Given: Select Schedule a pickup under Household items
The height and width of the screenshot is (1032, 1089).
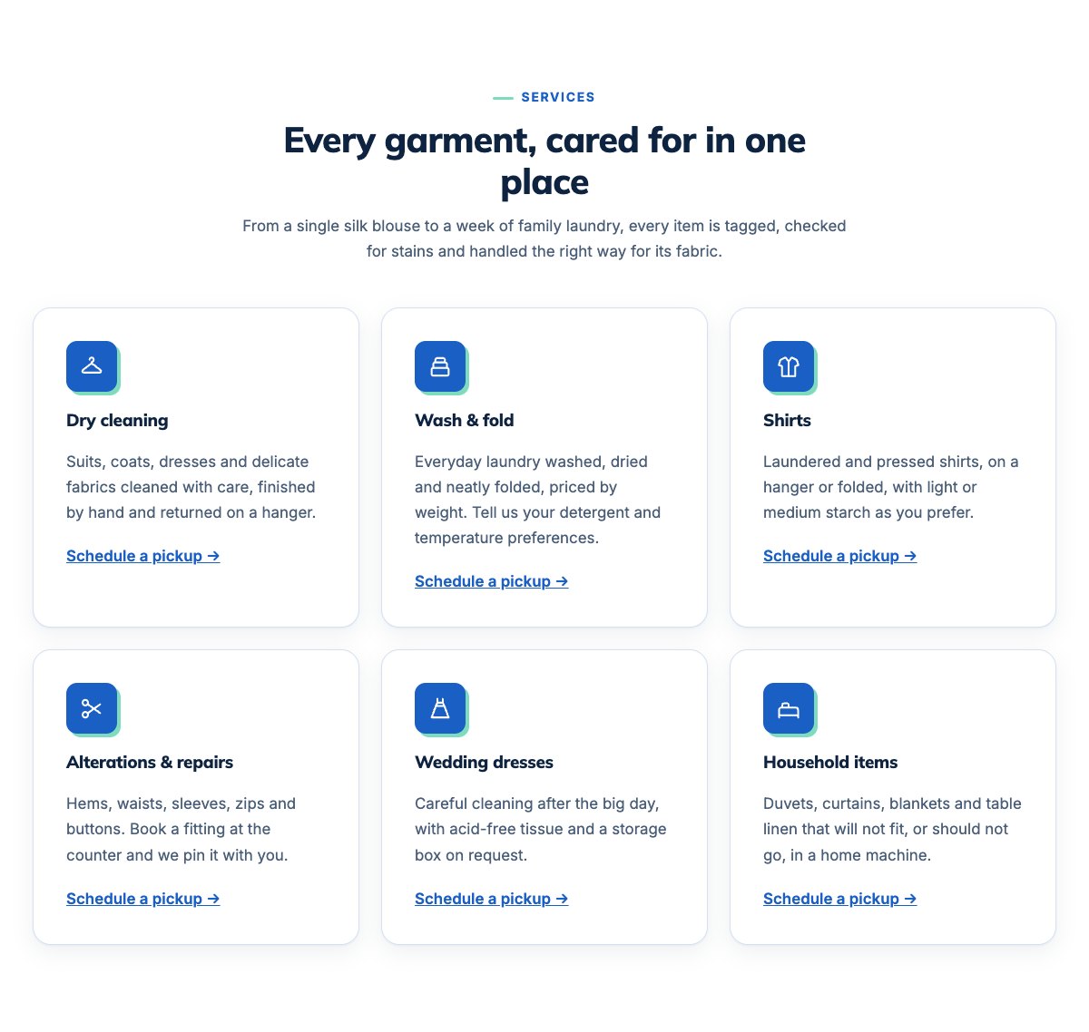Looking at the screenshot, I should (x=840, y=899).
